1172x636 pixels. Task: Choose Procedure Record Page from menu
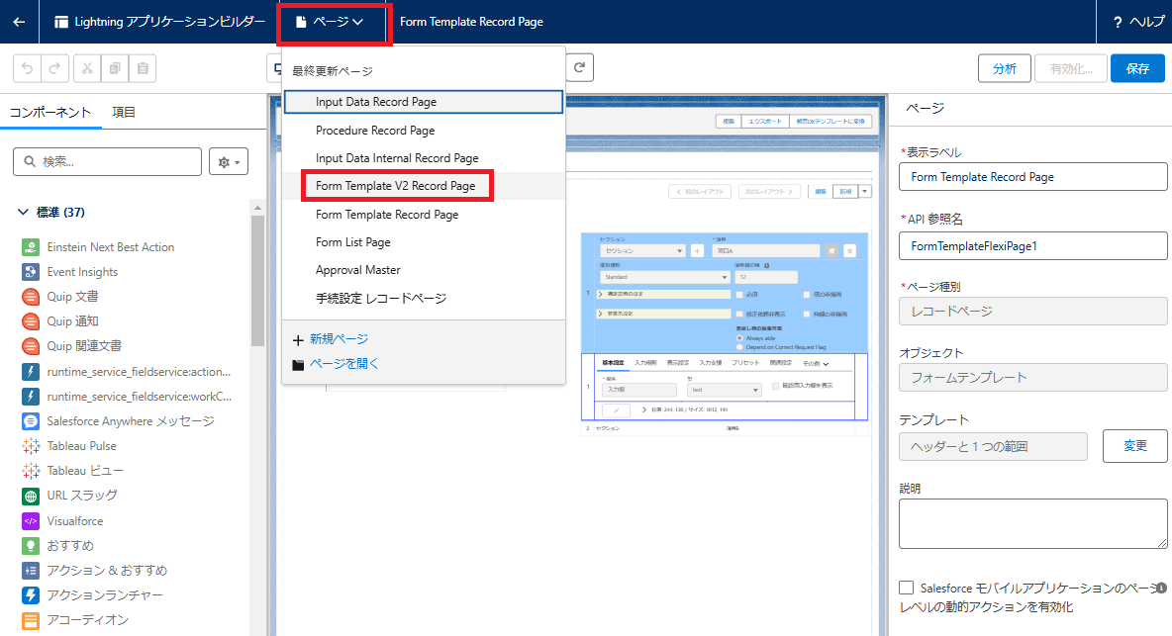point(423,130)
